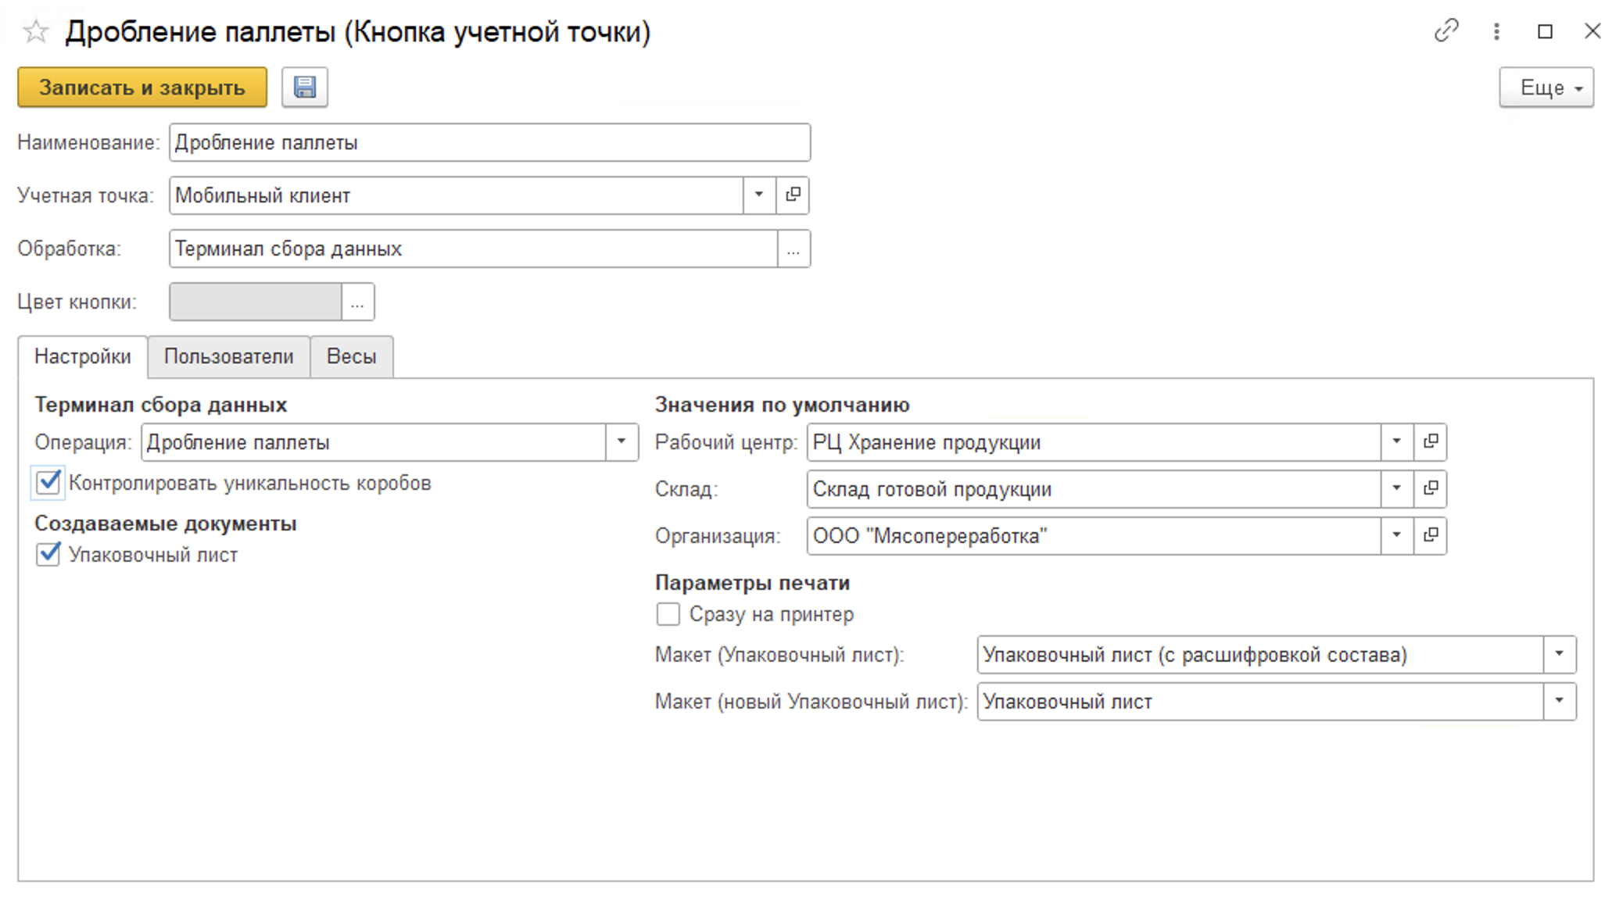Click the get link chain icon
The width and height of the screenshot is (1623, 897).
(x=1446, y=31)
